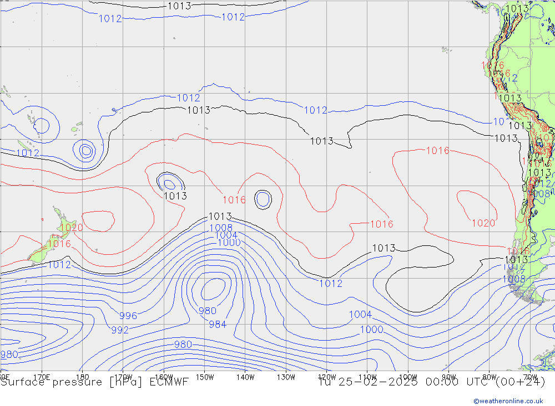
Task: Select the 130W longitude label
Action: pyautogui.click(x=286, y=377)
